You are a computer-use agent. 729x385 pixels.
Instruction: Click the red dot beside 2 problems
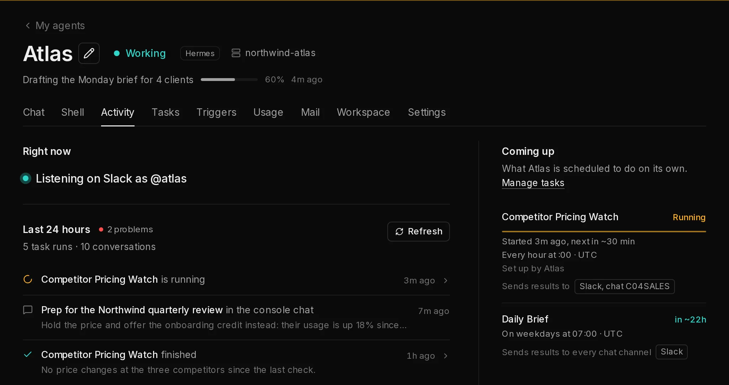[101, 229]
